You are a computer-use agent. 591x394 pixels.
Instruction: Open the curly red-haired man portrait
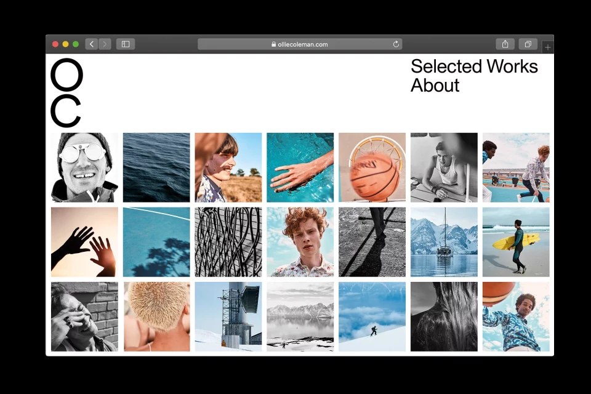[x=300, y=242]
